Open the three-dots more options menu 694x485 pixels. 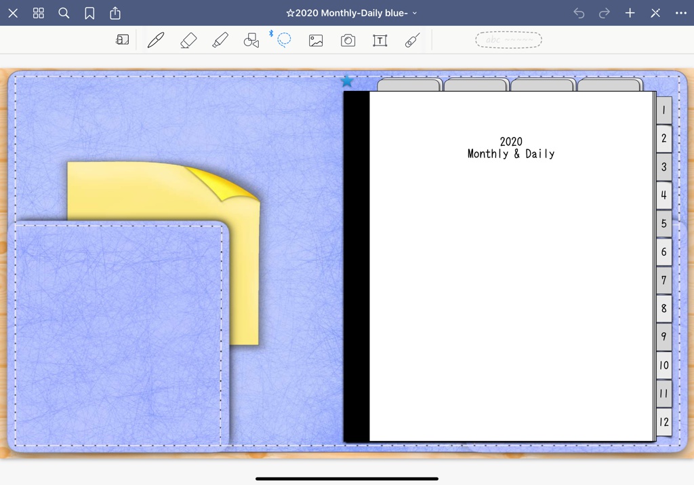681,13
